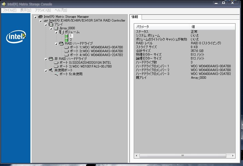Click the ポート 3 drive icon
243x166 pixels.
click(x=67, y=51)
